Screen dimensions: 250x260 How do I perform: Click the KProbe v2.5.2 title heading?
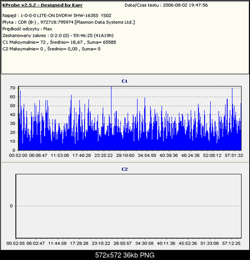pos(42,5)
